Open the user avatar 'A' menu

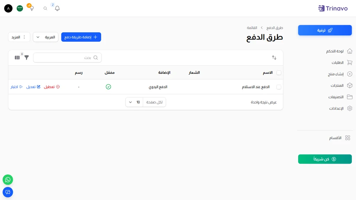click(x=8, y=8)
